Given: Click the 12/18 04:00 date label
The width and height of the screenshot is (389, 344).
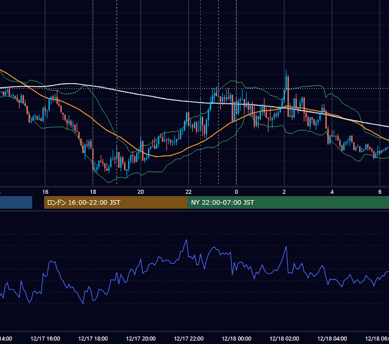Looking at the screenshot, I should point(332,338).
